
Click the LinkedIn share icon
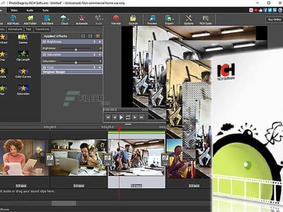(274, 10)
